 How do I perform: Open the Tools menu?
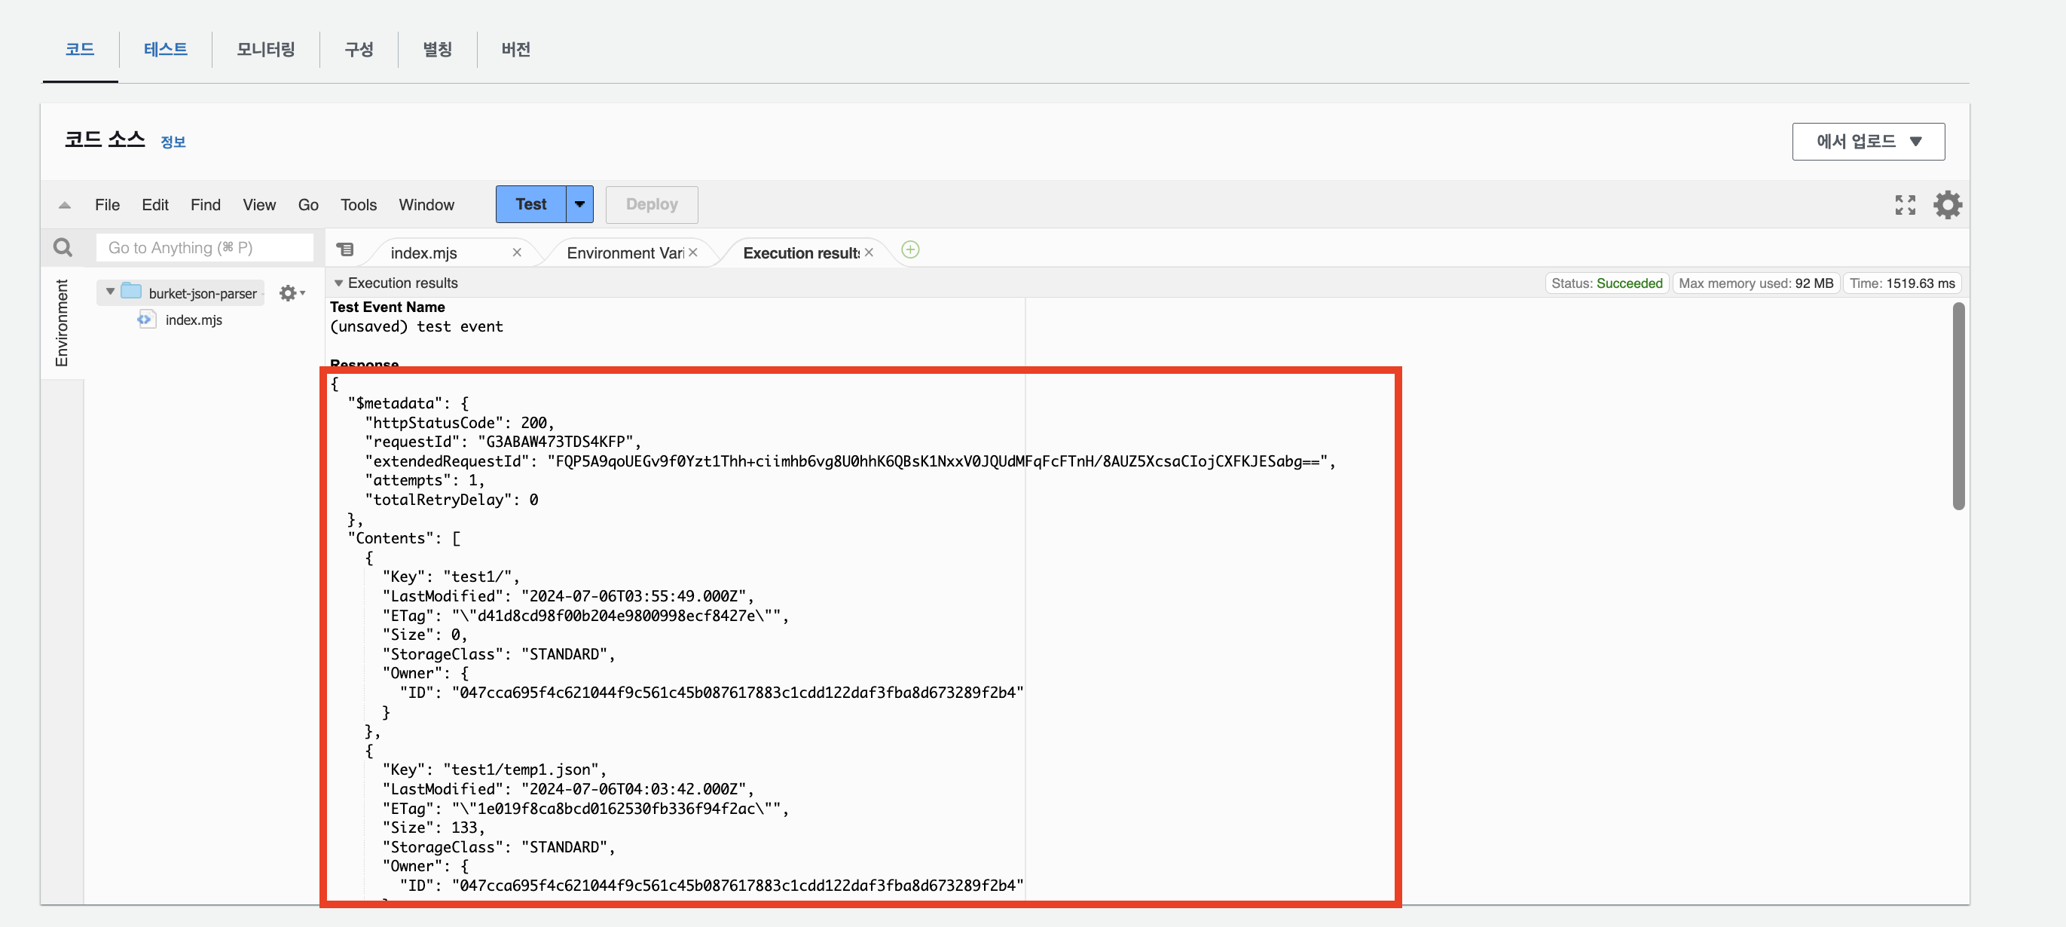click(x=358, y=205)
